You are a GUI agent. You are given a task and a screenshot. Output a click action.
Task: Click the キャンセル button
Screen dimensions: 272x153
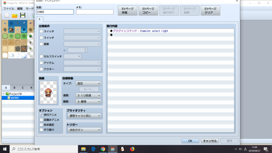point(210,141)
